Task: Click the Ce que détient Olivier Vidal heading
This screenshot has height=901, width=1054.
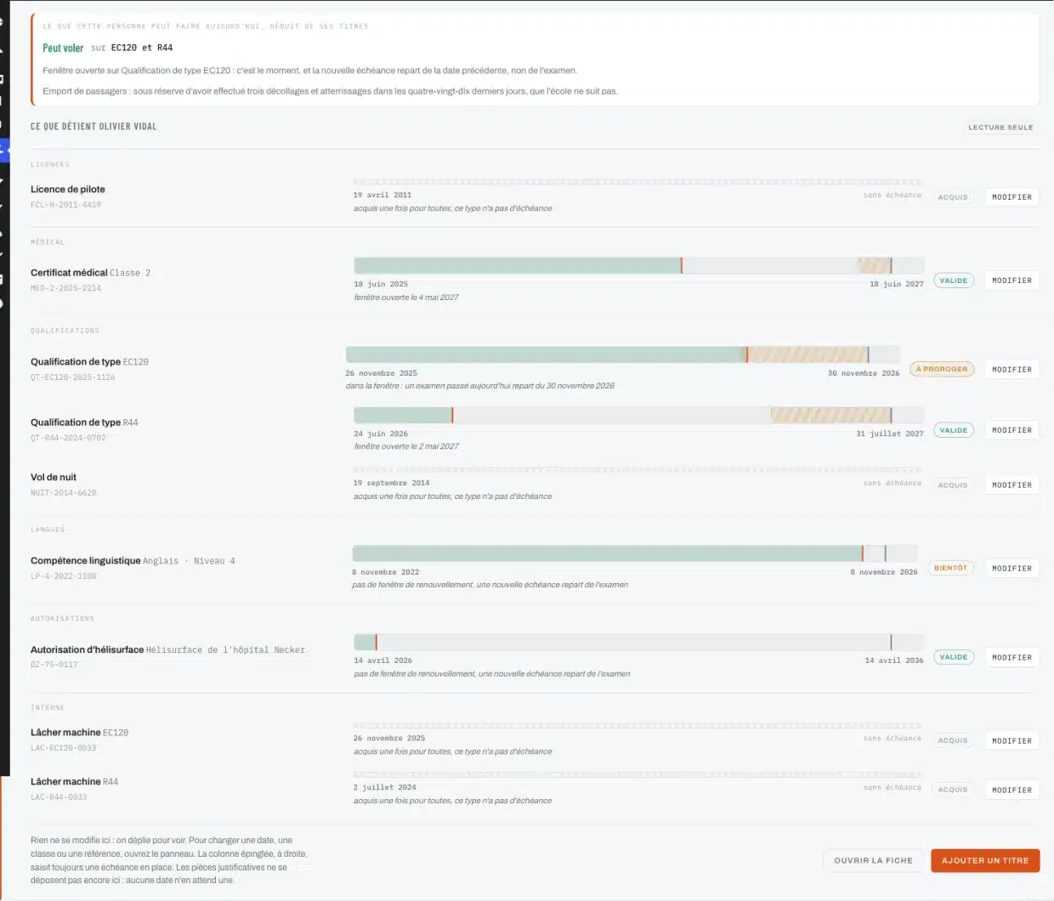Action: point(93,127)
